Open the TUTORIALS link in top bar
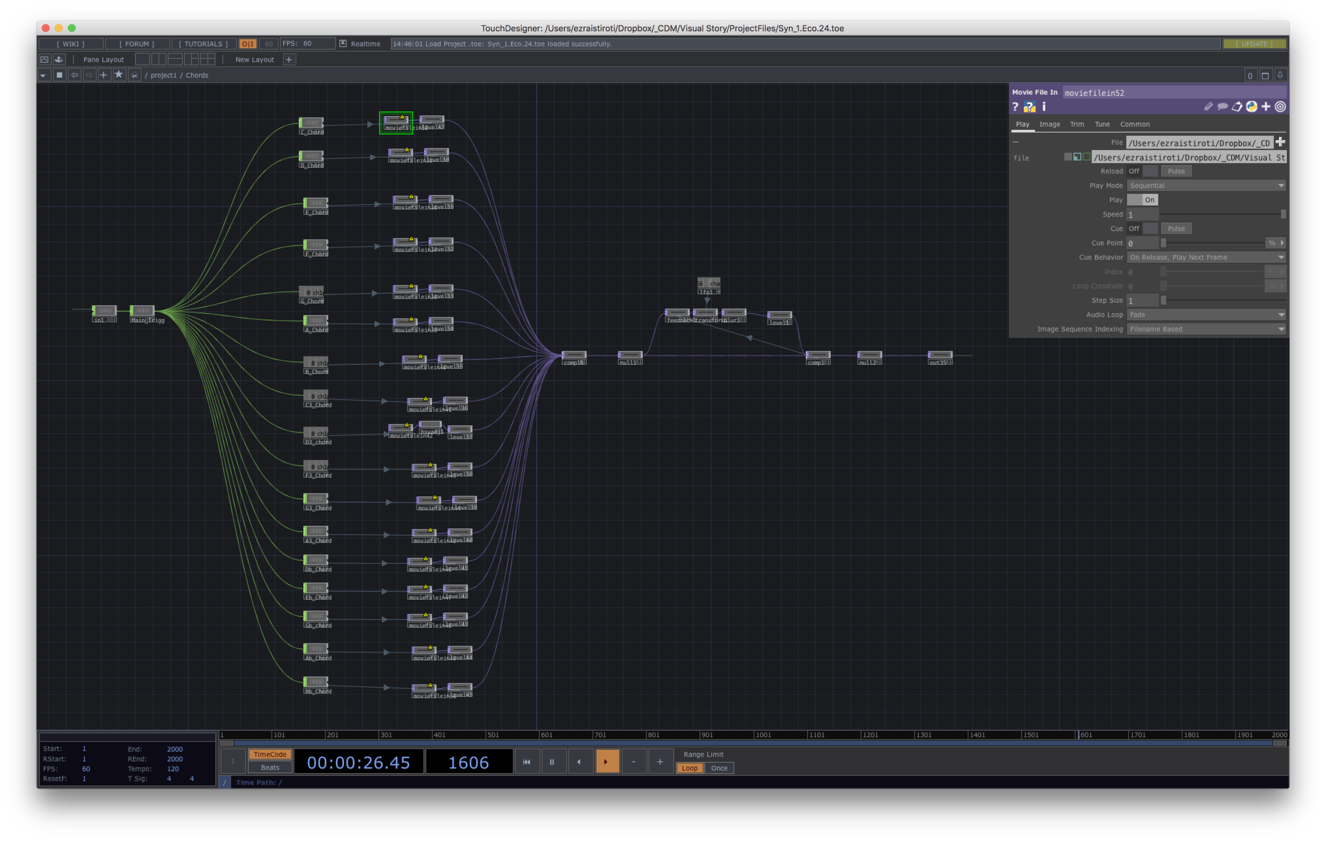The width and height of the screenshot is (1326, 841). (x=203, y=43)
